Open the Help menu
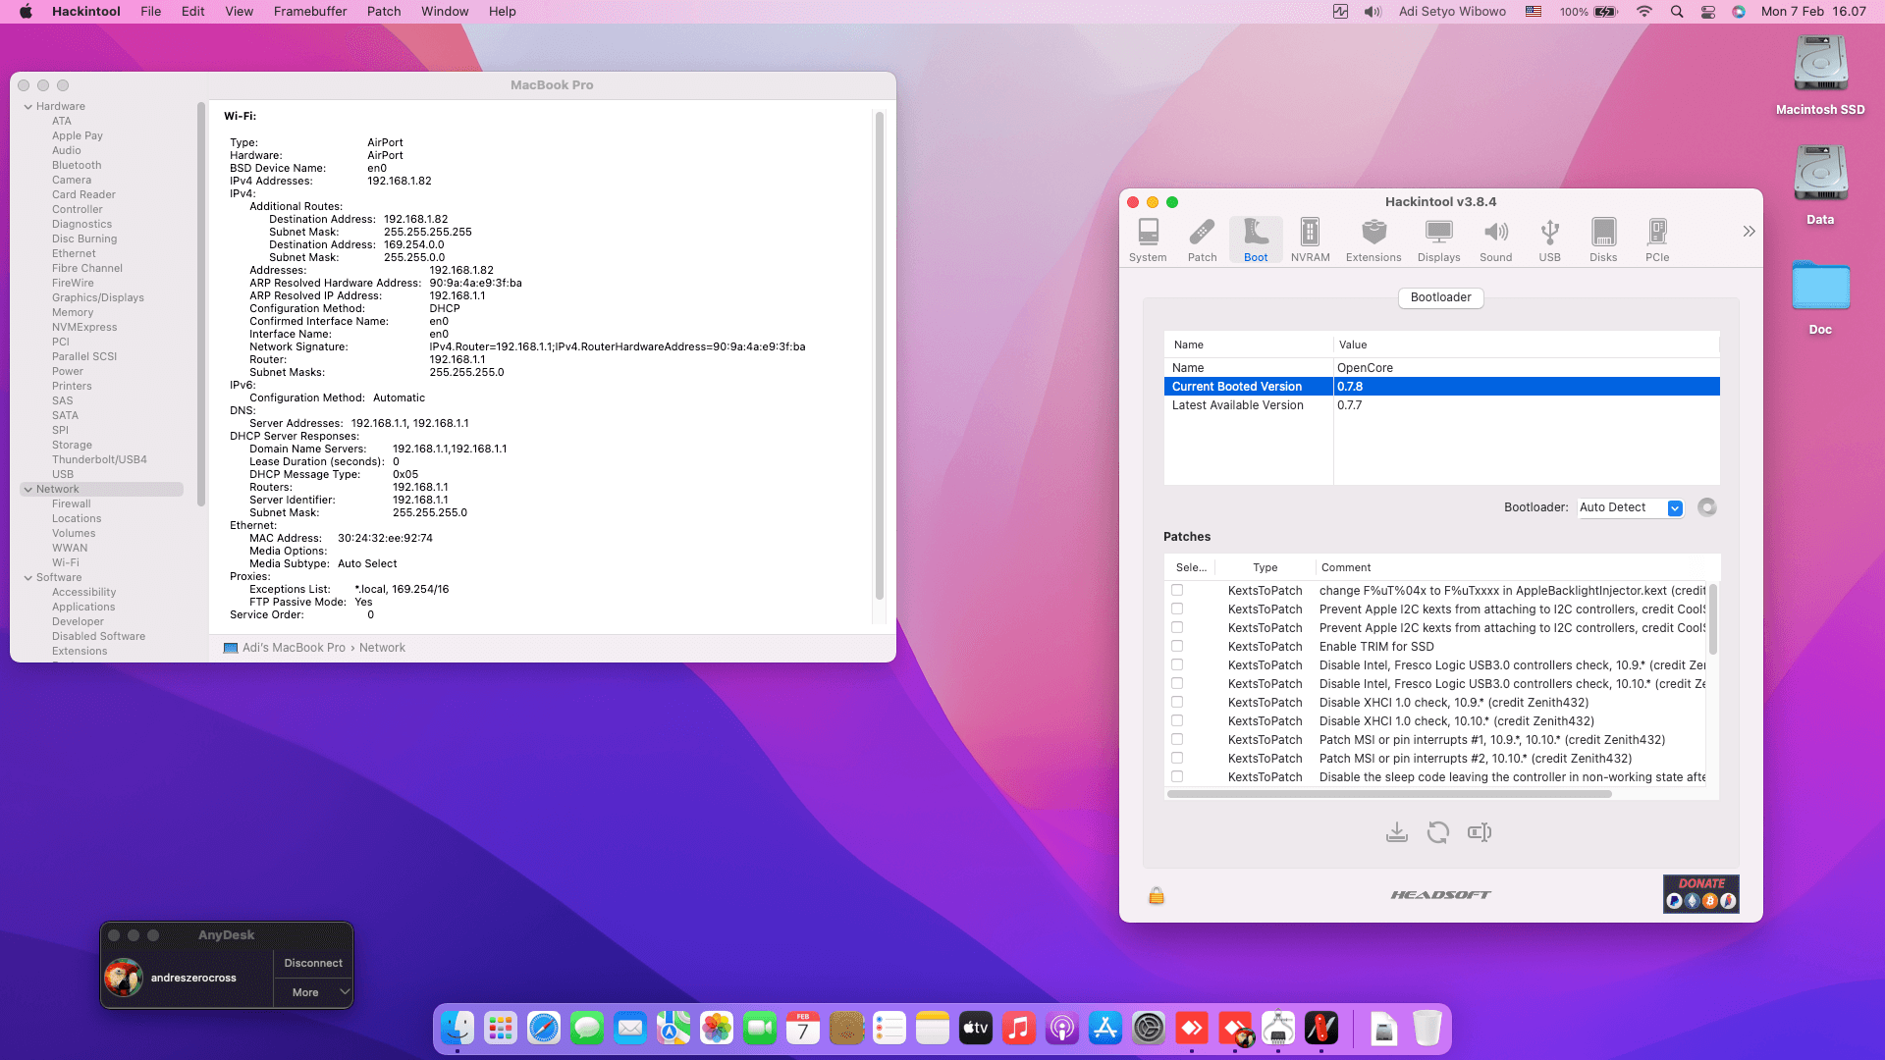This screenshot has height=1060, width=1885. click(503, 12)
